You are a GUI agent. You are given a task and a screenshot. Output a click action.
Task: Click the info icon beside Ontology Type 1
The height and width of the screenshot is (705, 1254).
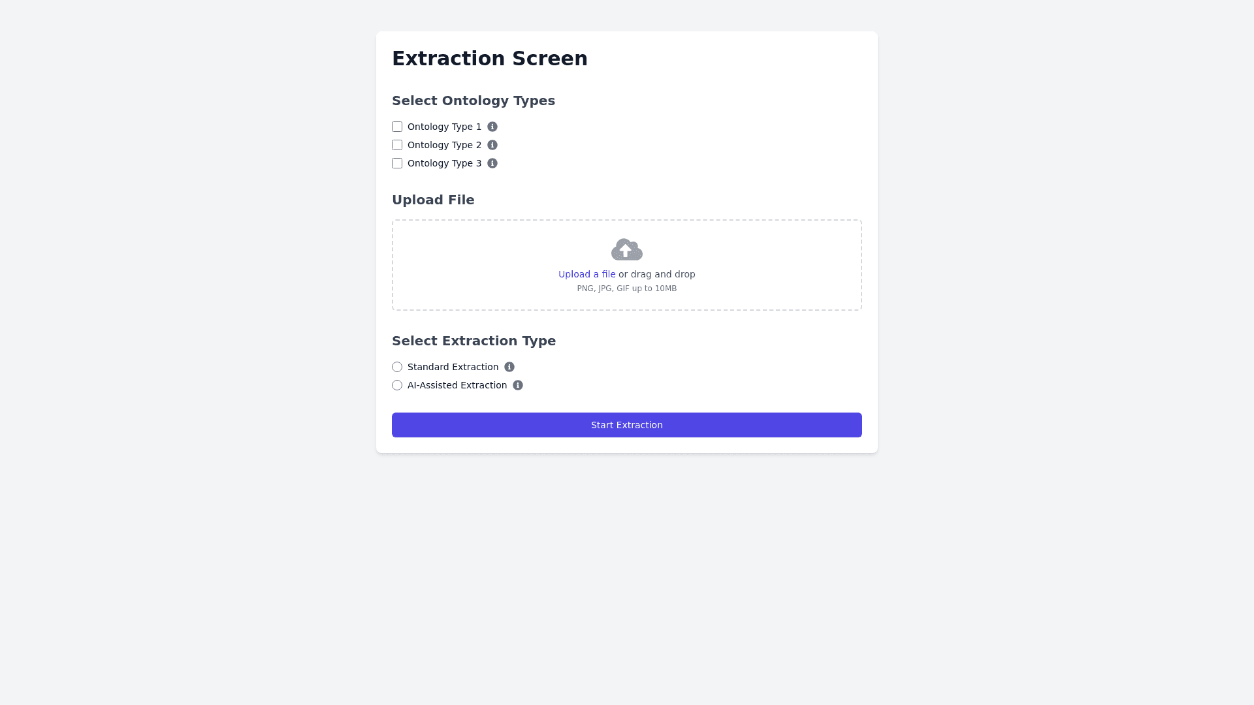492,127
